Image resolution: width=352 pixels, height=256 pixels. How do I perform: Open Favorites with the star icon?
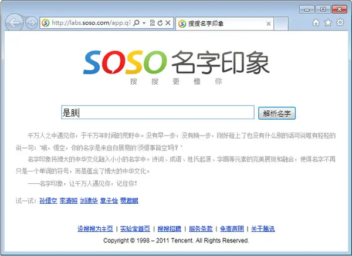pyautogui.click(x=328, y=22)
